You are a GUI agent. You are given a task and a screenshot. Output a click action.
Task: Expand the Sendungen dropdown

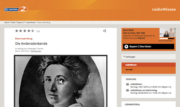click(x=149, y=57)
